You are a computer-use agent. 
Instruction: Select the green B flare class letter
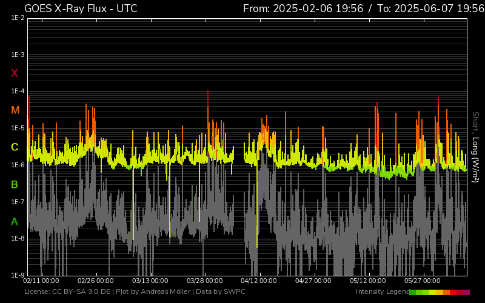[x=15, y=185]
